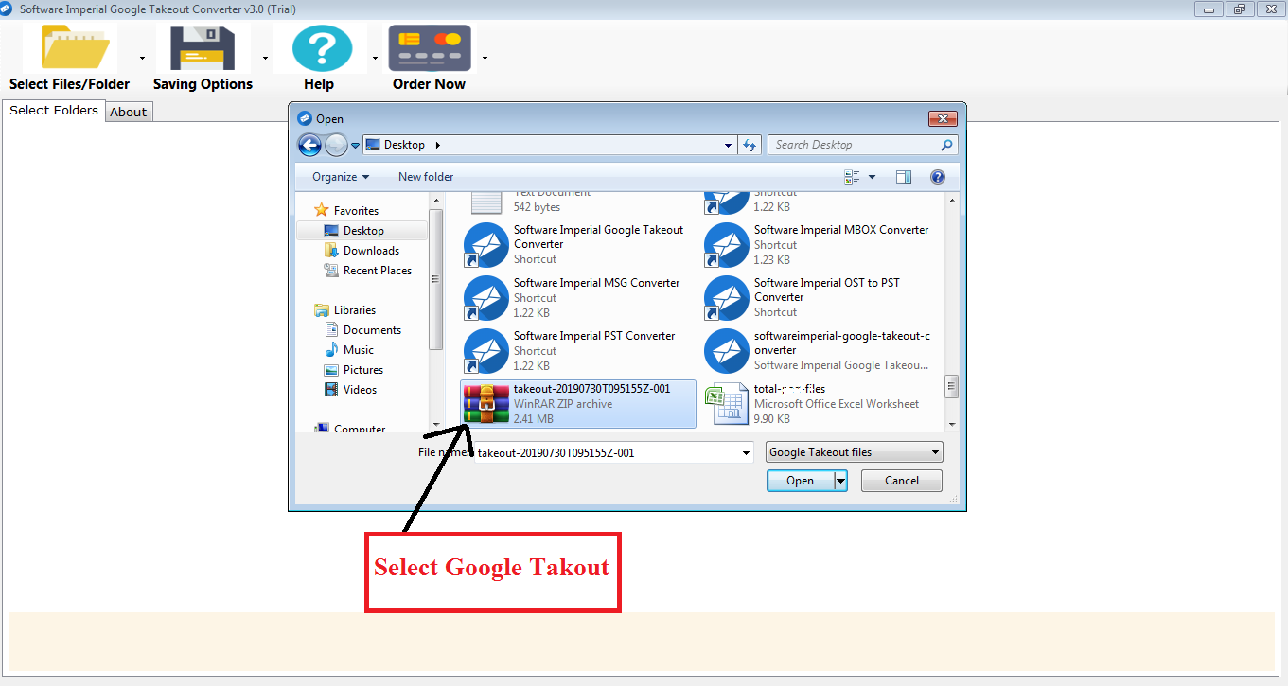Select the takeout-20190730T095155Z-001 WinRAR archive icon
The image size is (1288, 686).
tap(486, 404)
